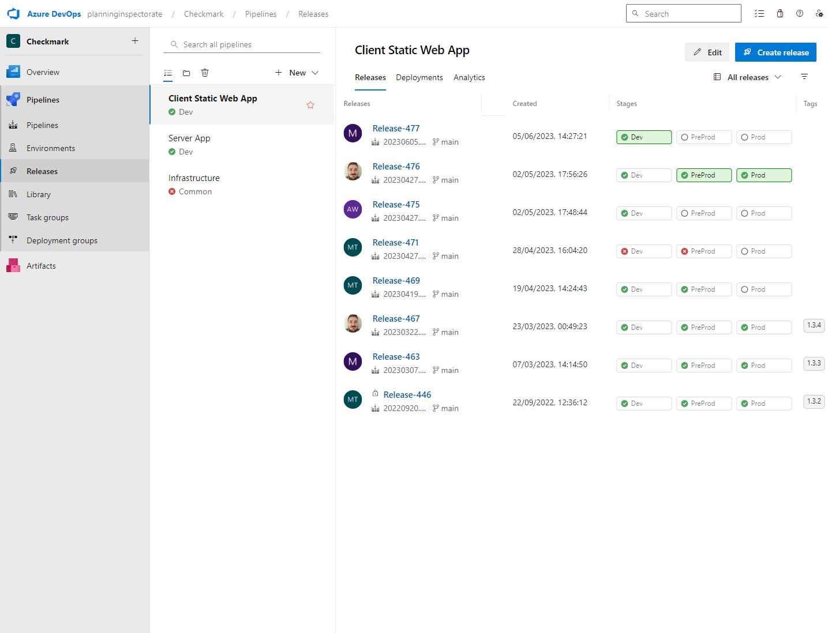Viewport: 828px width, 633px height.
Task: Click Pipelines in the breadcrumb
Action: pos(261,14)
